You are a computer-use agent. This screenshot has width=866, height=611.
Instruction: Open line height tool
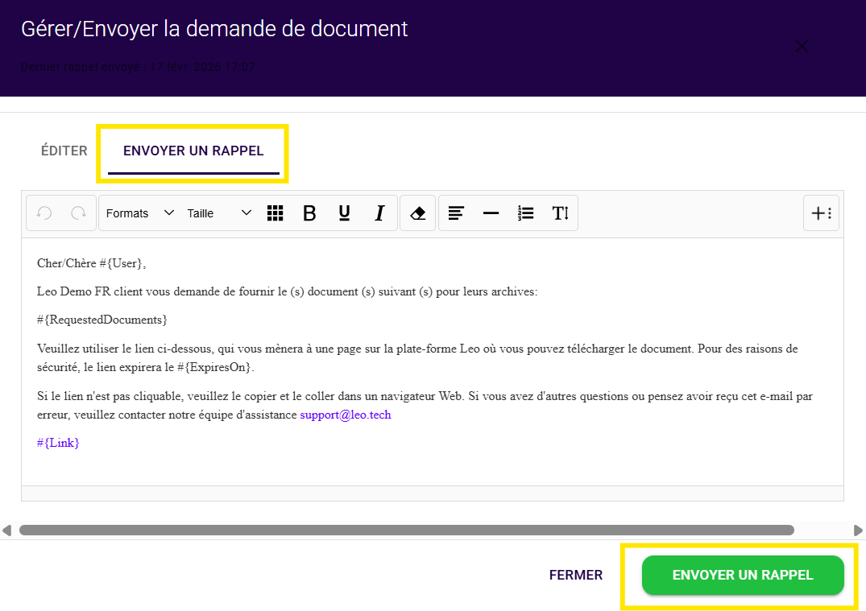tap(561, 213)
